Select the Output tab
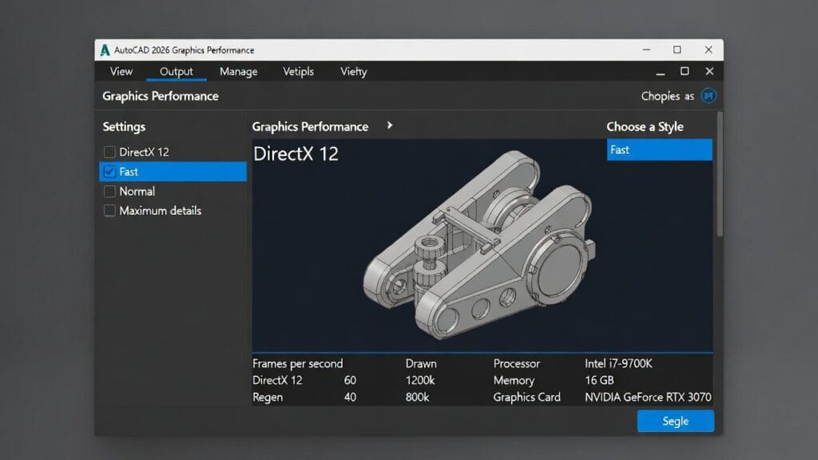818x460 pixels. click(x=176, y=71)
